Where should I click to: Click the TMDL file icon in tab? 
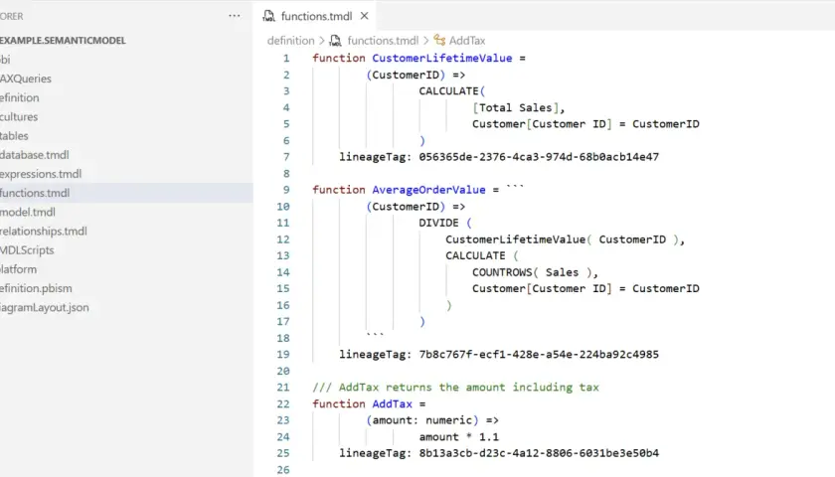(269, 16)
